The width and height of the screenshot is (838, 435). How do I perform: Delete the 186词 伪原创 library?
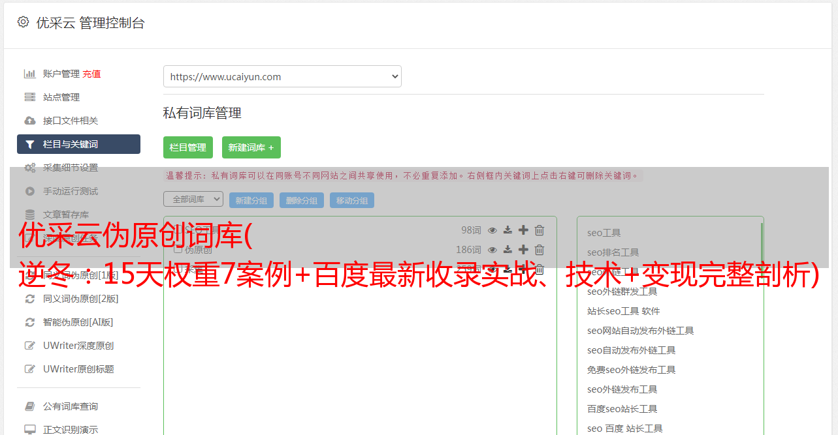coord(540,250)
